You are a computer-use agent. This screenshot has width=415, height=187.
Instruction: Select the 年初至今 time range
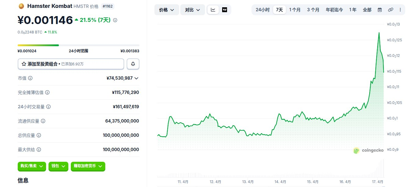tap(334, 10)
